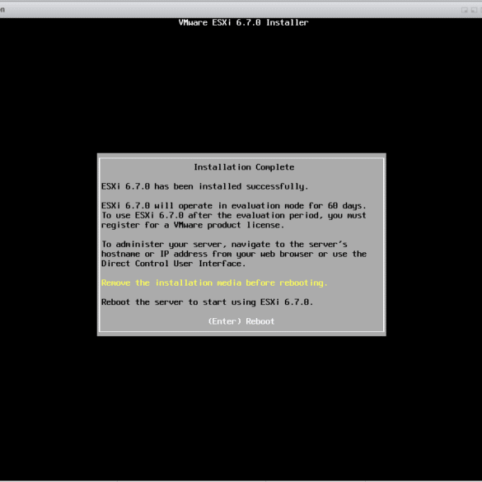This screenshot has height=482, width=482.
Task: Click the 'hostname or IP address' line
Action: (234, 254)
